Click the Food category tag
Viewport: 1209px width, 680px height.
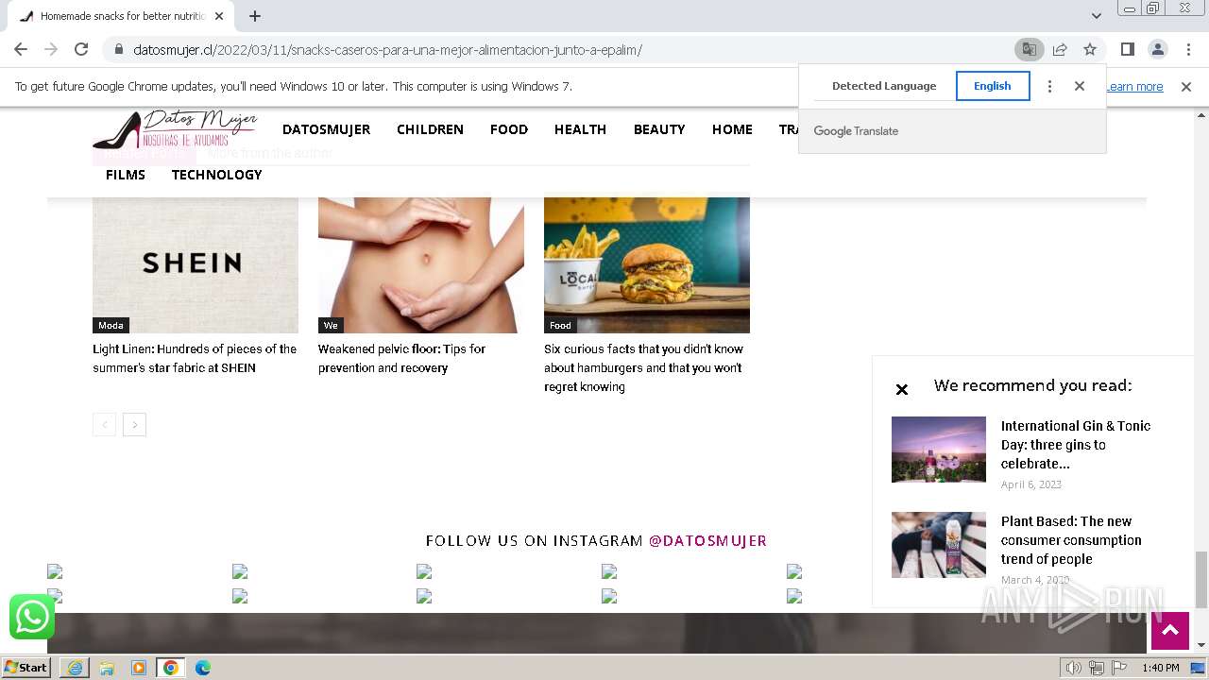click(560, 325)
